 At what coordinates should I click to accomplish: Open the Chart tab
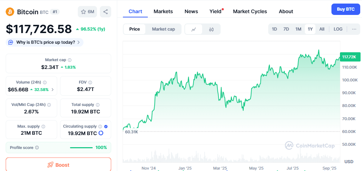[135, 11]
